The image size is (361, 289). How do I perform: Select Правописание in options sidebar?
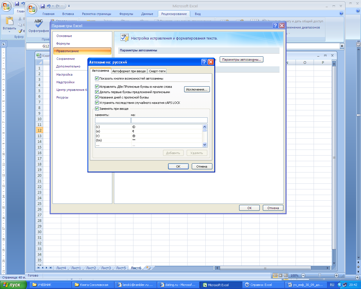tap(82, 51)
